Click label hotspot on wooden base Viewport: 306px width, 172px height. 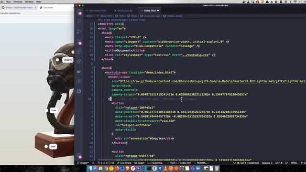pos(53,147)
